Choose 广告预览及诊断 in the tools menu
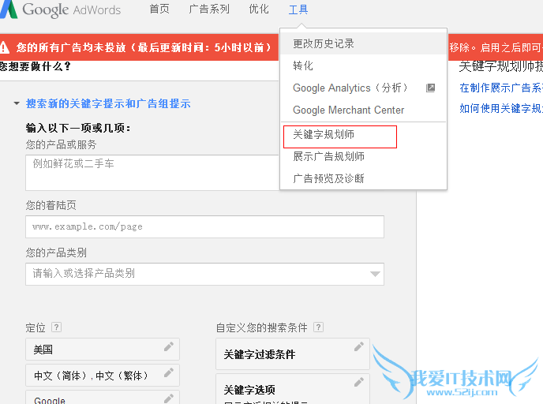Image resolution: width=543 pixels, height=404 pixels. (x=363, y=178)
